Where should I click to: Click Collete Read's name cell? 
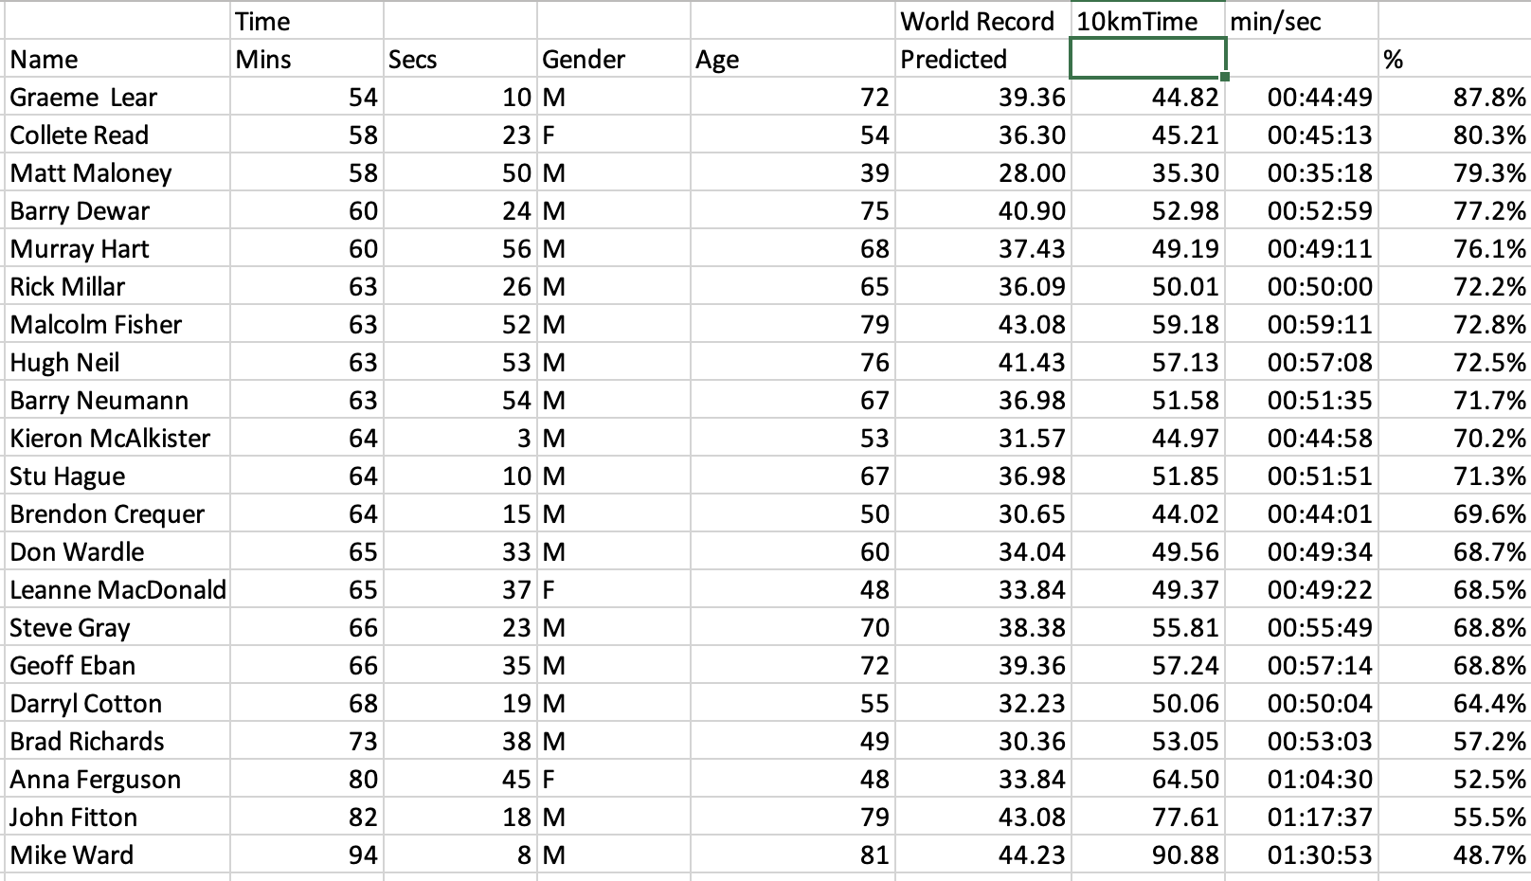tap(117, 135)
